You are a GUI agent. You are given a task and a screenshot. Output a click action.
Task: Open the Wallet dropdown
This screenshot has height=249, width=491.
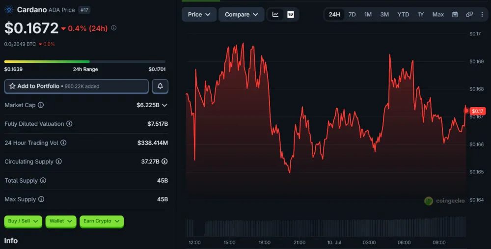coord(61,221)
